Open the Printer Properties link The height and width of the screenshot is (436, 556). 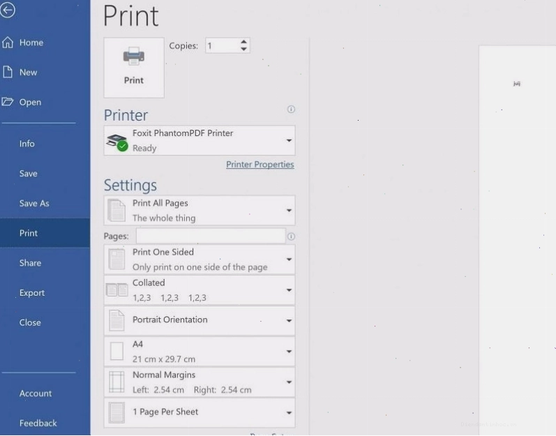(260, 165)
